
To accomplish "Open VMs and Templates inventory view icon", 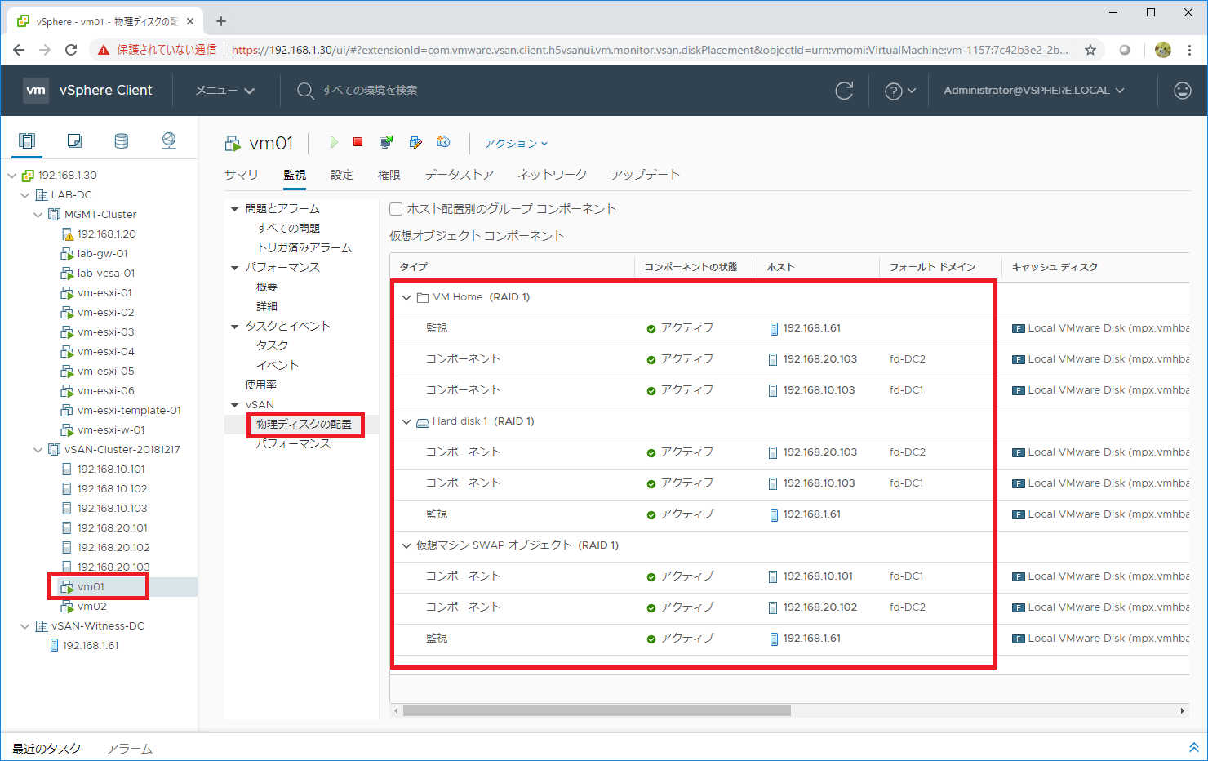I will click(x=74, y=140).
